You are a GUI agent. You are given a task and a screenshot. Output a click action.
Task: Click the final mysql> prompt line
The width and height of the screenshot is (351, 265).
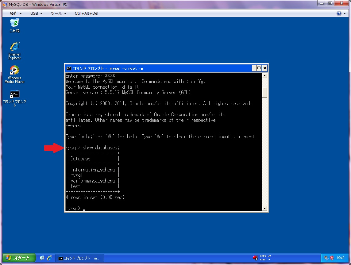tap(75, 208)
